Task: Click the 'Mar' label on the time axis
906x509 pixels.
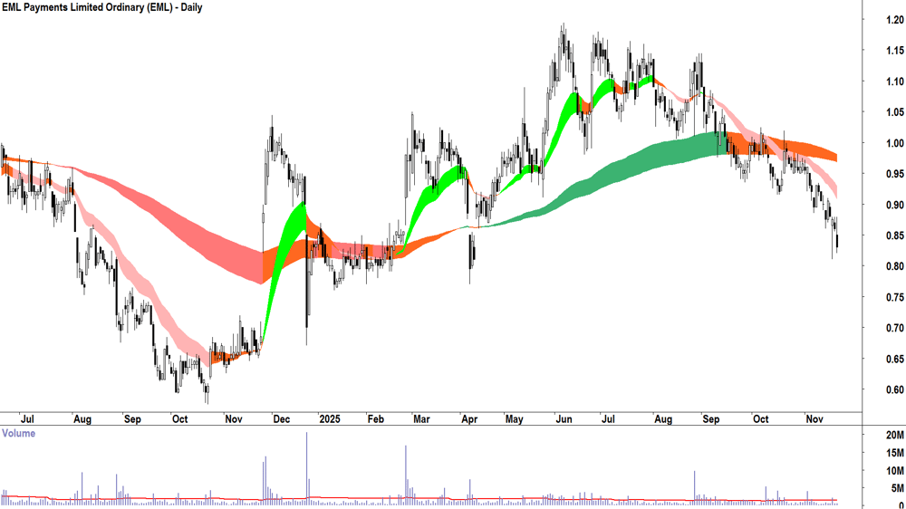Action: tap(421, 418)
